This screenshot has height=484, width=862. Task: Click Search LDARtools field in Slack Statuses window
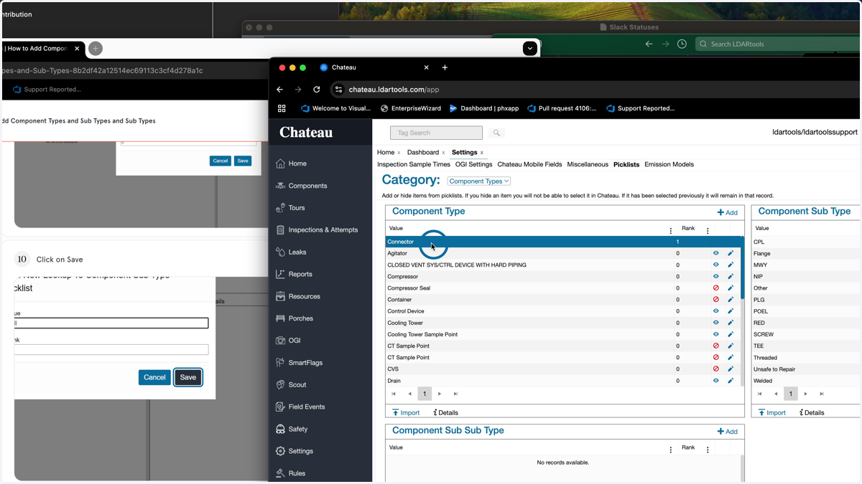pos(779,44)
